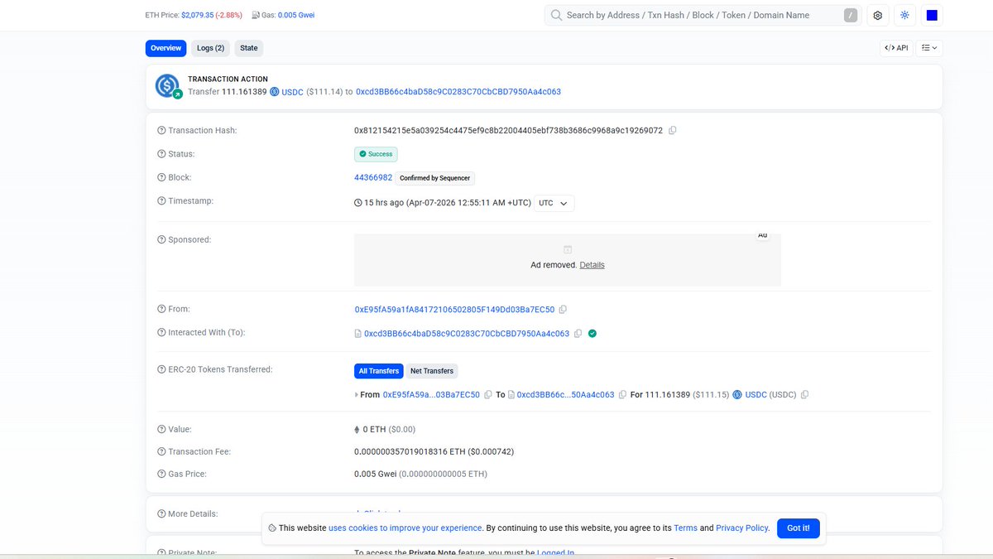Open the UTC timezone dropdown
Viewport: 993px width, 559px height.
click(554, 203)
